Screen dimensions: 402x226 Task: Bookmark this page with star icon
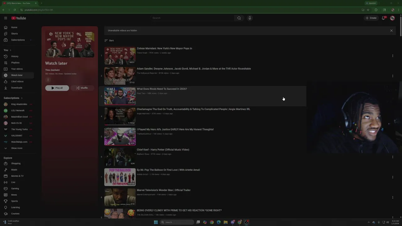coord(368,10)
